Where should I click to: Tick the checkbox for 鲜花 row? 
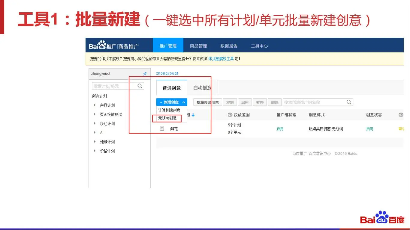[x=162, y=129]
